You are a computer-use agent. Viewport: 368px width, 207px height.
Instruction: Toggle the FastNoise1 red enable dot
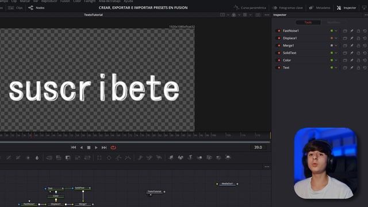pyautogui.click(x=279, y=30)
